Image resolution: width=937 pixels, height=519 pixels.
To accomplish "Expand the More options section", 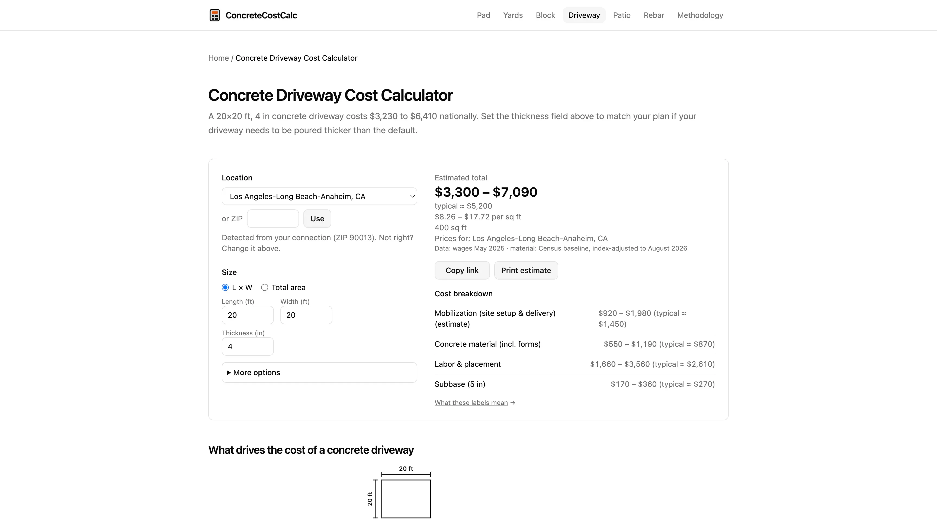I will 319,372.
